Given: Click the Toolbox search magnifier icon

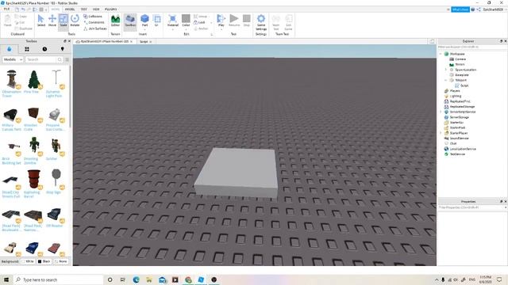Looking at the screenshot, I should [60, 59].
